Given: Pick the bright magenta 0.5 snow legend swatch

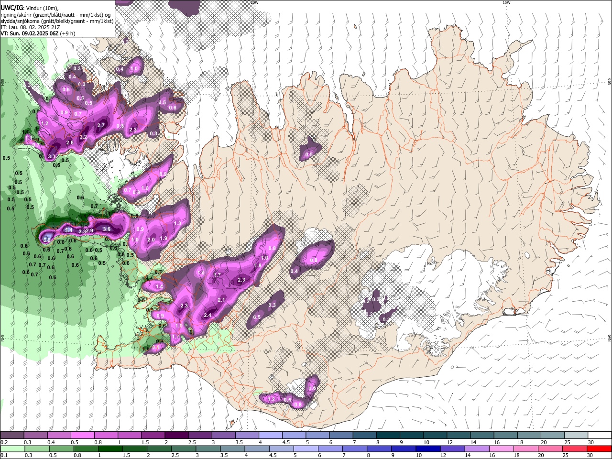Looking at the screenshot, I should (82, 436).
